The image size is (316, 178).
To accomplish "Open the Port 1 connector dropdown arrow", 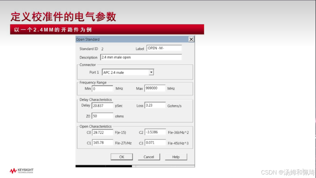I will coord(151,72).
